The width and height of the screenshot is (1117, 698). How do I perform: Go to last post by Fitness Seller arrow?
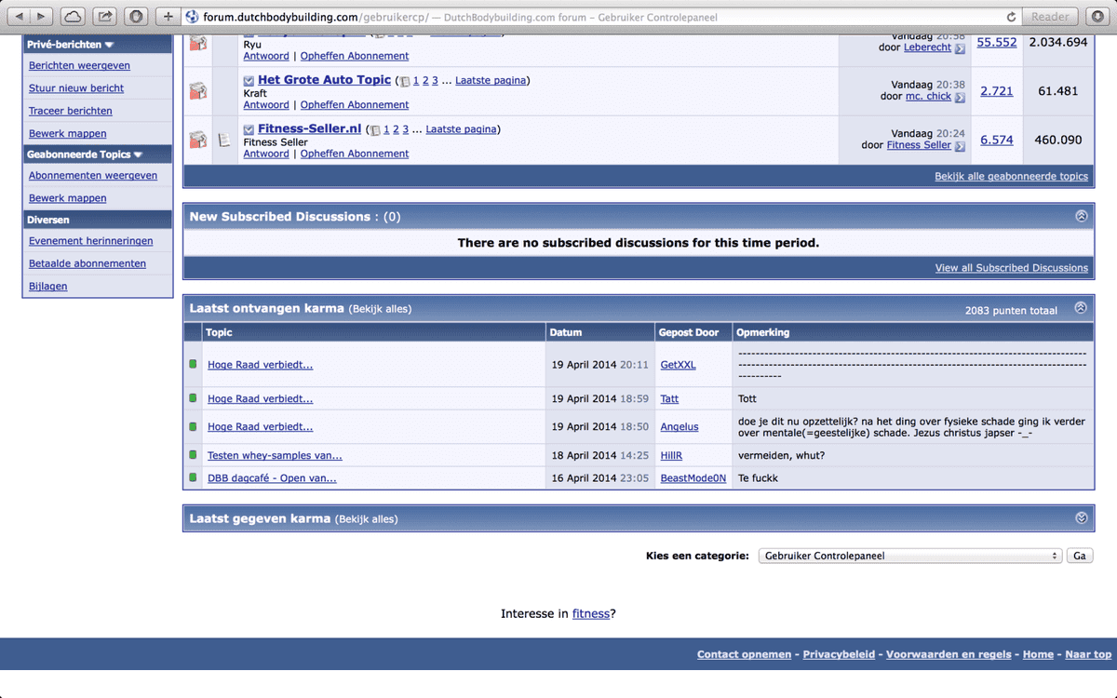pyautogui.click(x=960, y=145)
